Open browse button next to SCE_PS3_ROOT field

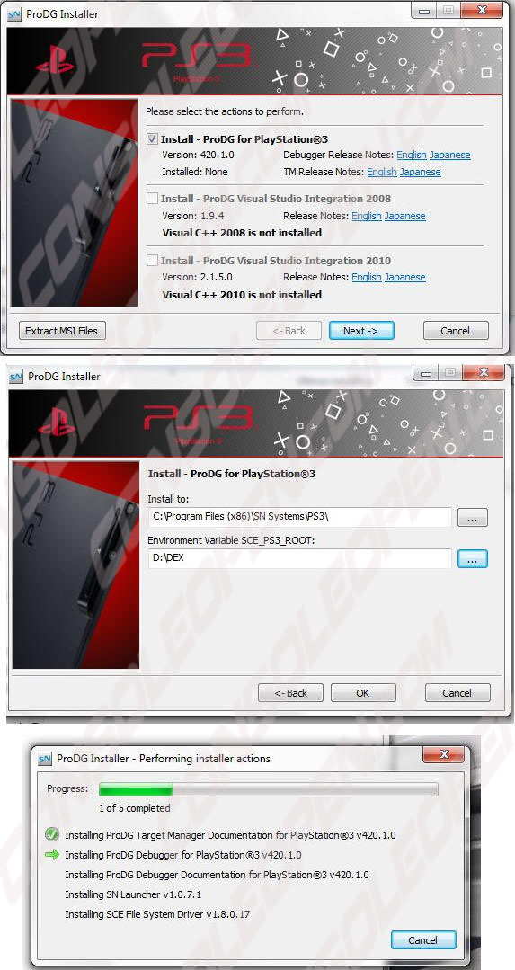click(x=473, y=558)
